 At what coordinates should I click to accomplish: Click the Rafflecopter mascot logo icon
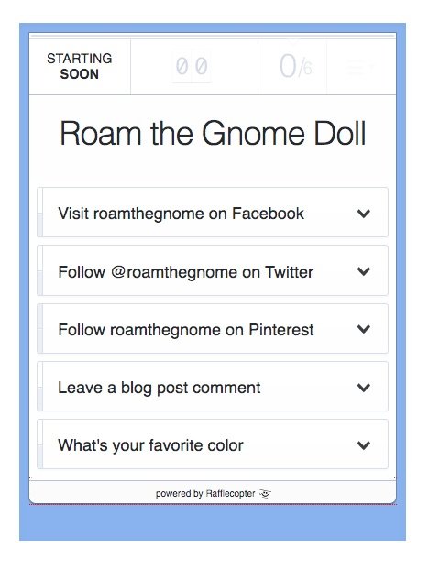[266, 494]
